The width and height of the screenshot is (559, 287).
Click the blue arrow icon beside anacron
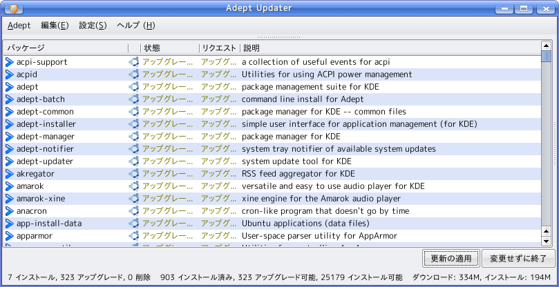coord(9,211)
